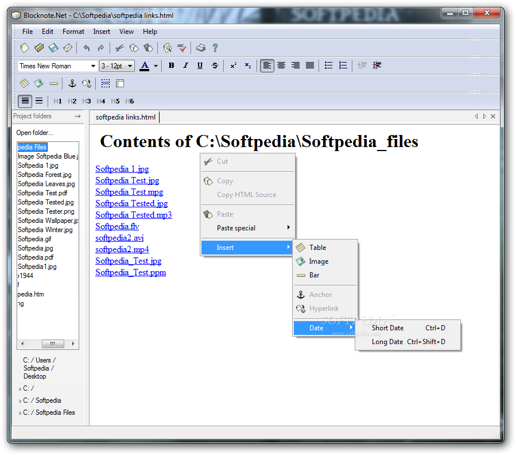Click the Find magnifier icon

point(168,48)
